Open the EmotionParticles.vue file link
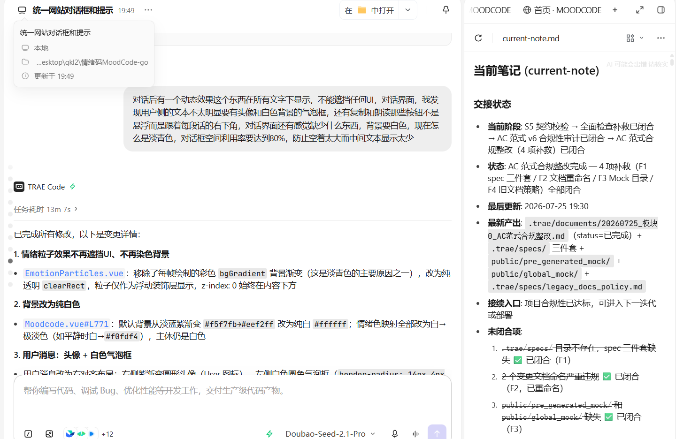676x439 pixels. pos(74,273)
